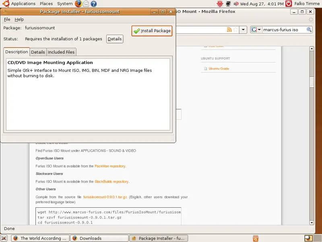Open the Google search engine dropdown
The width and height of the screenshot is (322, 242).
[256, 29]
